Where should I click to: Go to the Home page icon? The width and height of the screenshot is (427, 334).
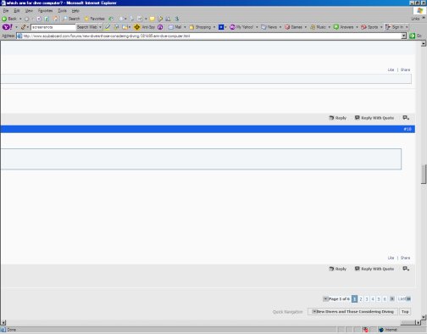coord(56,19)
